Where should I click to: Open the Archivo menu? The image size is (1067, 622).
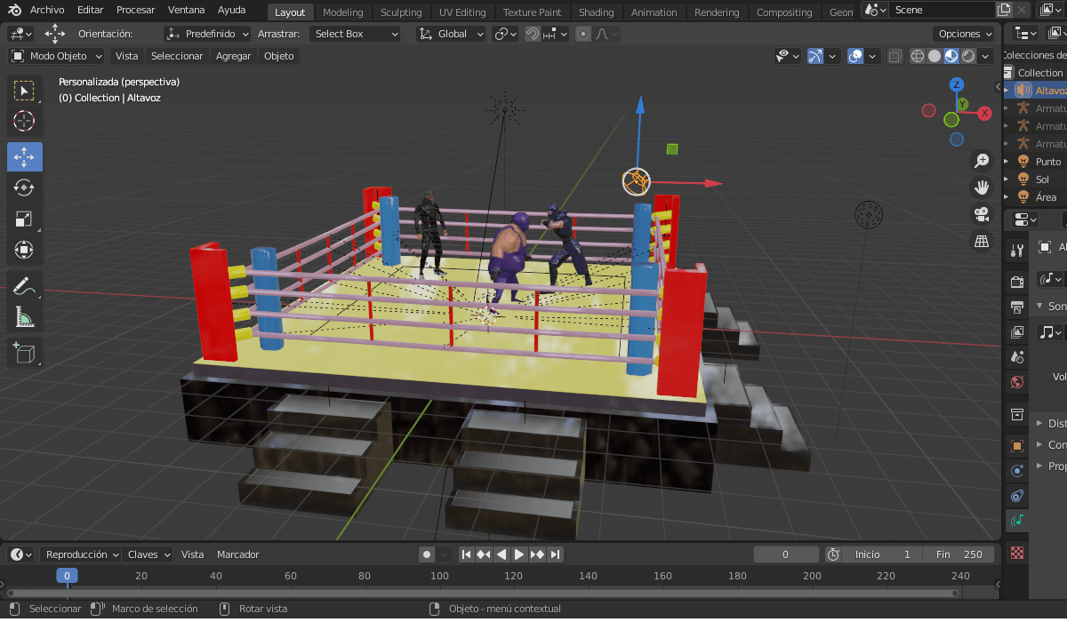pyautogui.click(x=47, y=12)
